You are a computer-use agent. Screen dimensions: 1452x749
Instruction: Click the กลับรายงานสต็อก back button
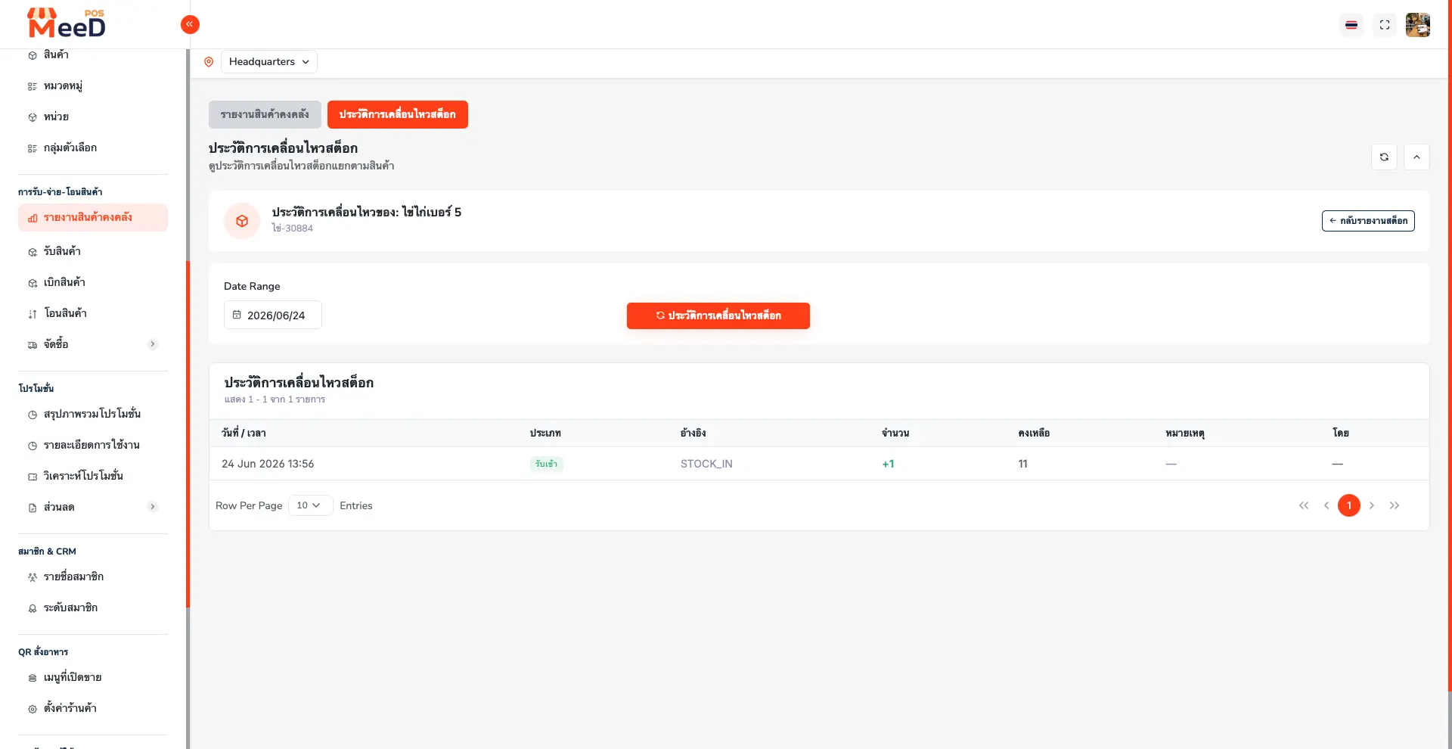(x=1368, y=221)
